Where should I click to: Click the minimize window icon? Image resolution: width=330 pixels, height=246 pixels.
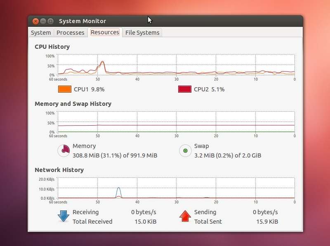coord(42,21)
